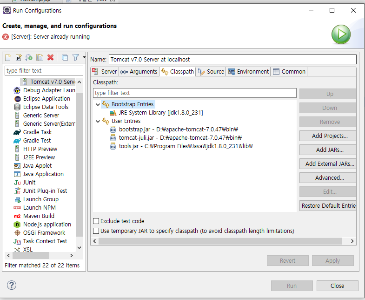Viewport: 365px width, 300px height.
Task: Select Java Applet configuration type
Action: click(x=33, y=166)
